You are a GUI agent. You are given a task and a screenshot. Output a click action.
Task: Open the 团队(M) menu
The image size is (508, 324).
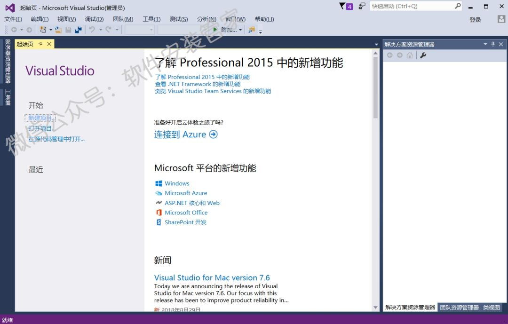(123, 19)
